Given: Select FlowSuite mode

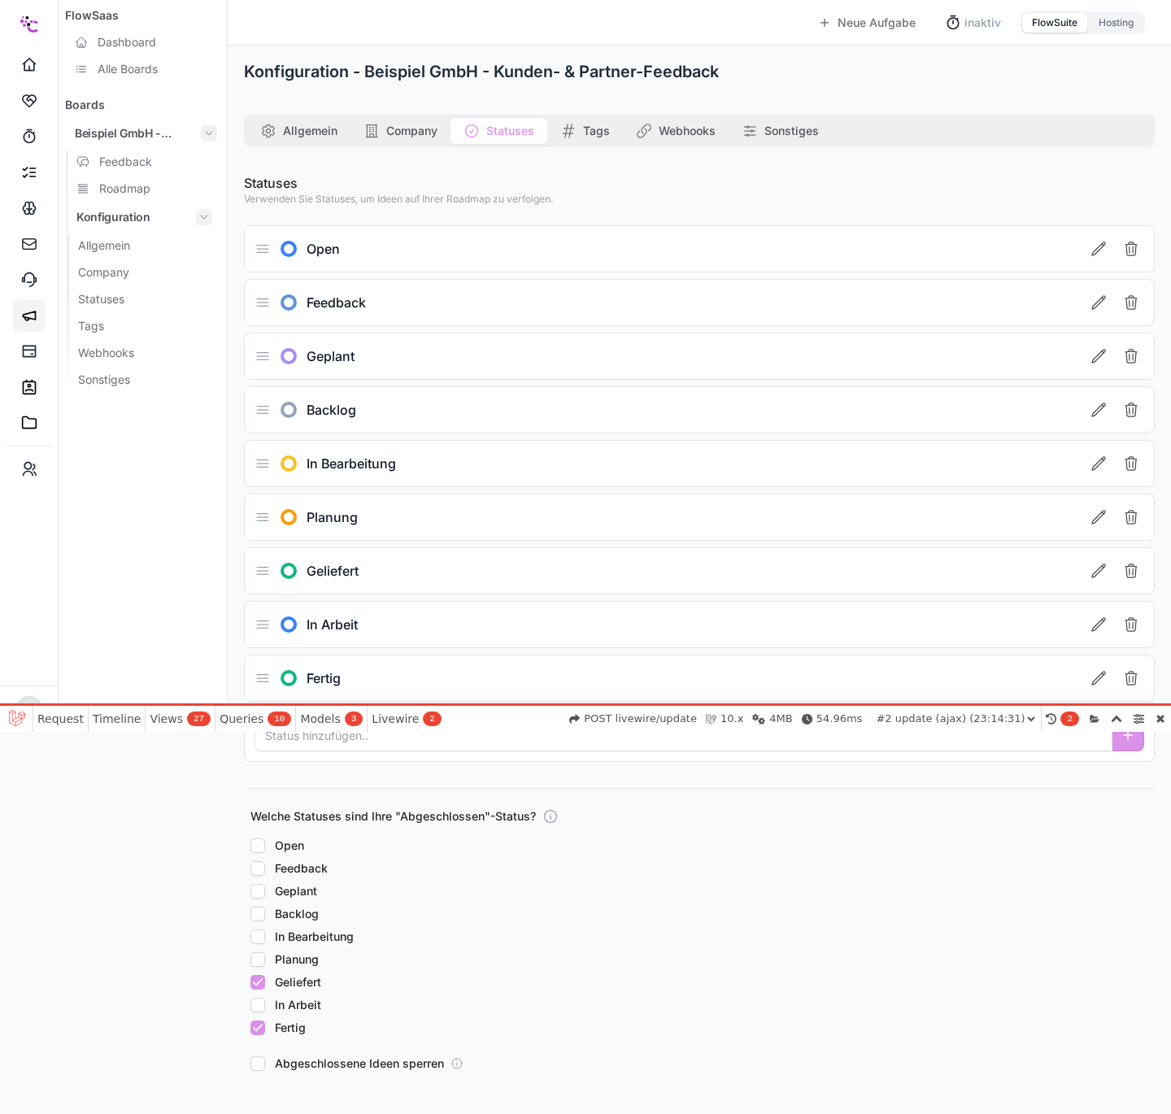Looking at the screenshot, I should click(x=1055, y=23).
